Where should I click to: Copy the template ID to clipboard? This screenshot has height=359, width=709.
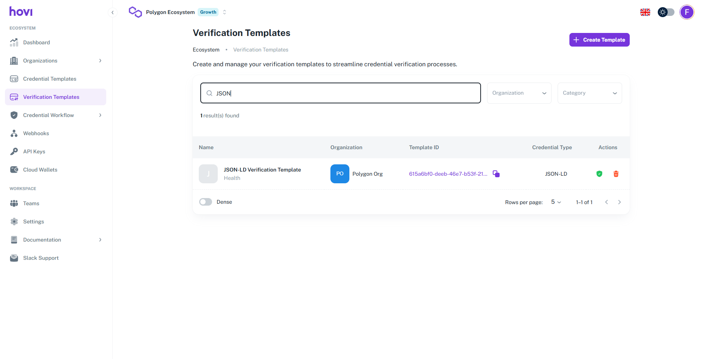coord(496,174)
